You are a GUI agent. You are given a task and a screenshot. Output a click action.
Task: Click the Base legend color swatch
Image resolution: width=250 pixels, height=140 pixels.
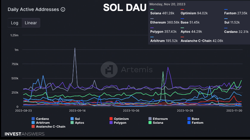coord(189,119)
